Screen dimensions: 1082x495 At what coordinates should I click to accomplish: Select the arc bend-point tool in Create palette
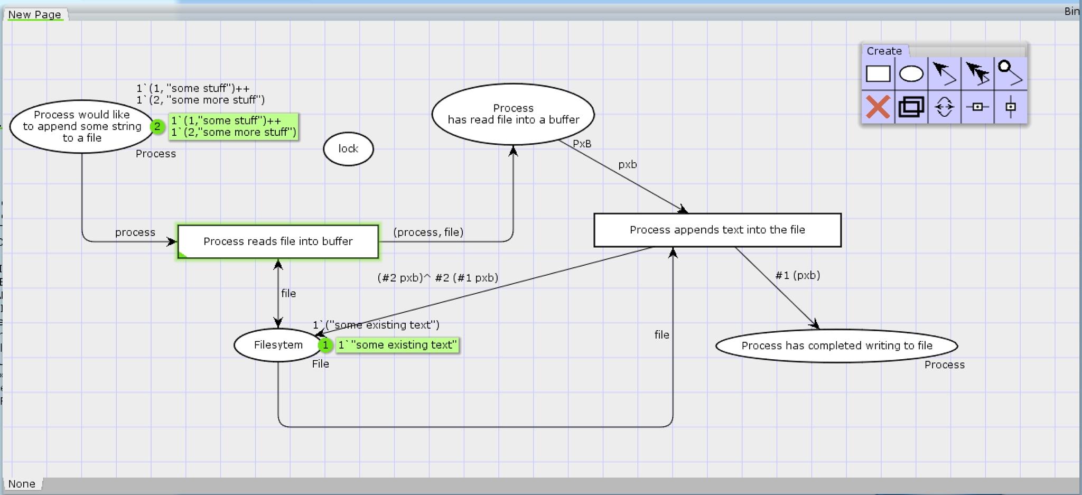click(x=1011, y=73)
